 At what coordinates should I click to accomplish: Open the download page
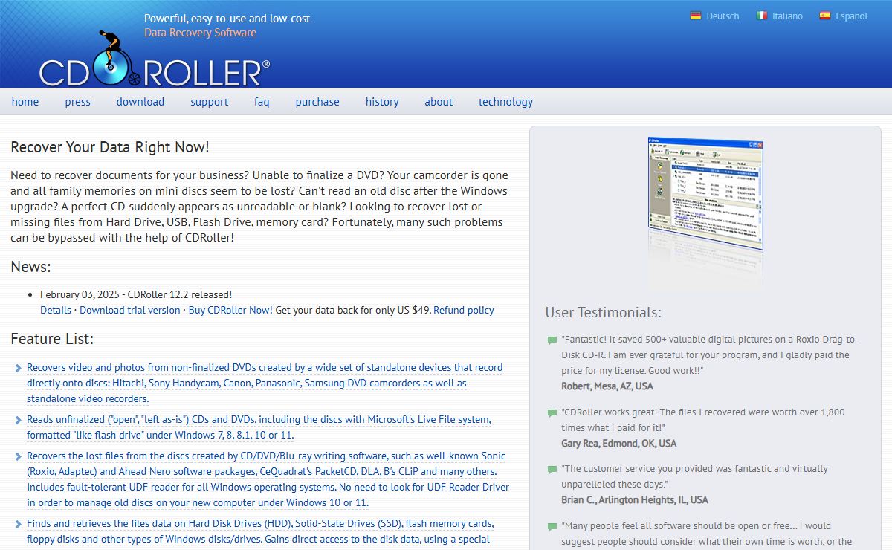140,102
